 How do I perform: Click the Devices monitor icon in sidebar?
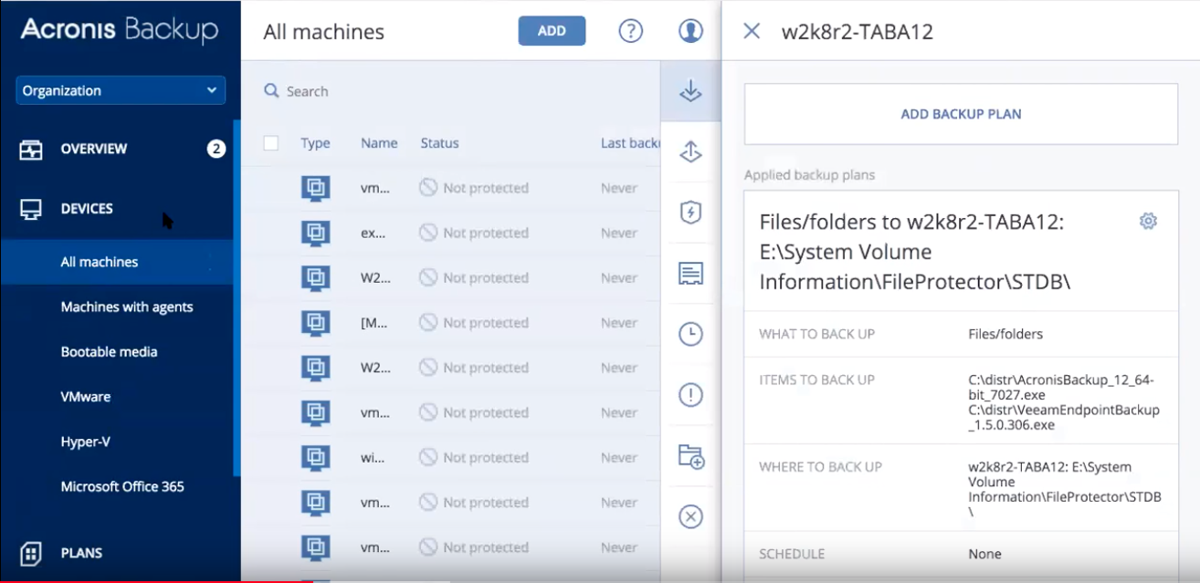[31, 210]
